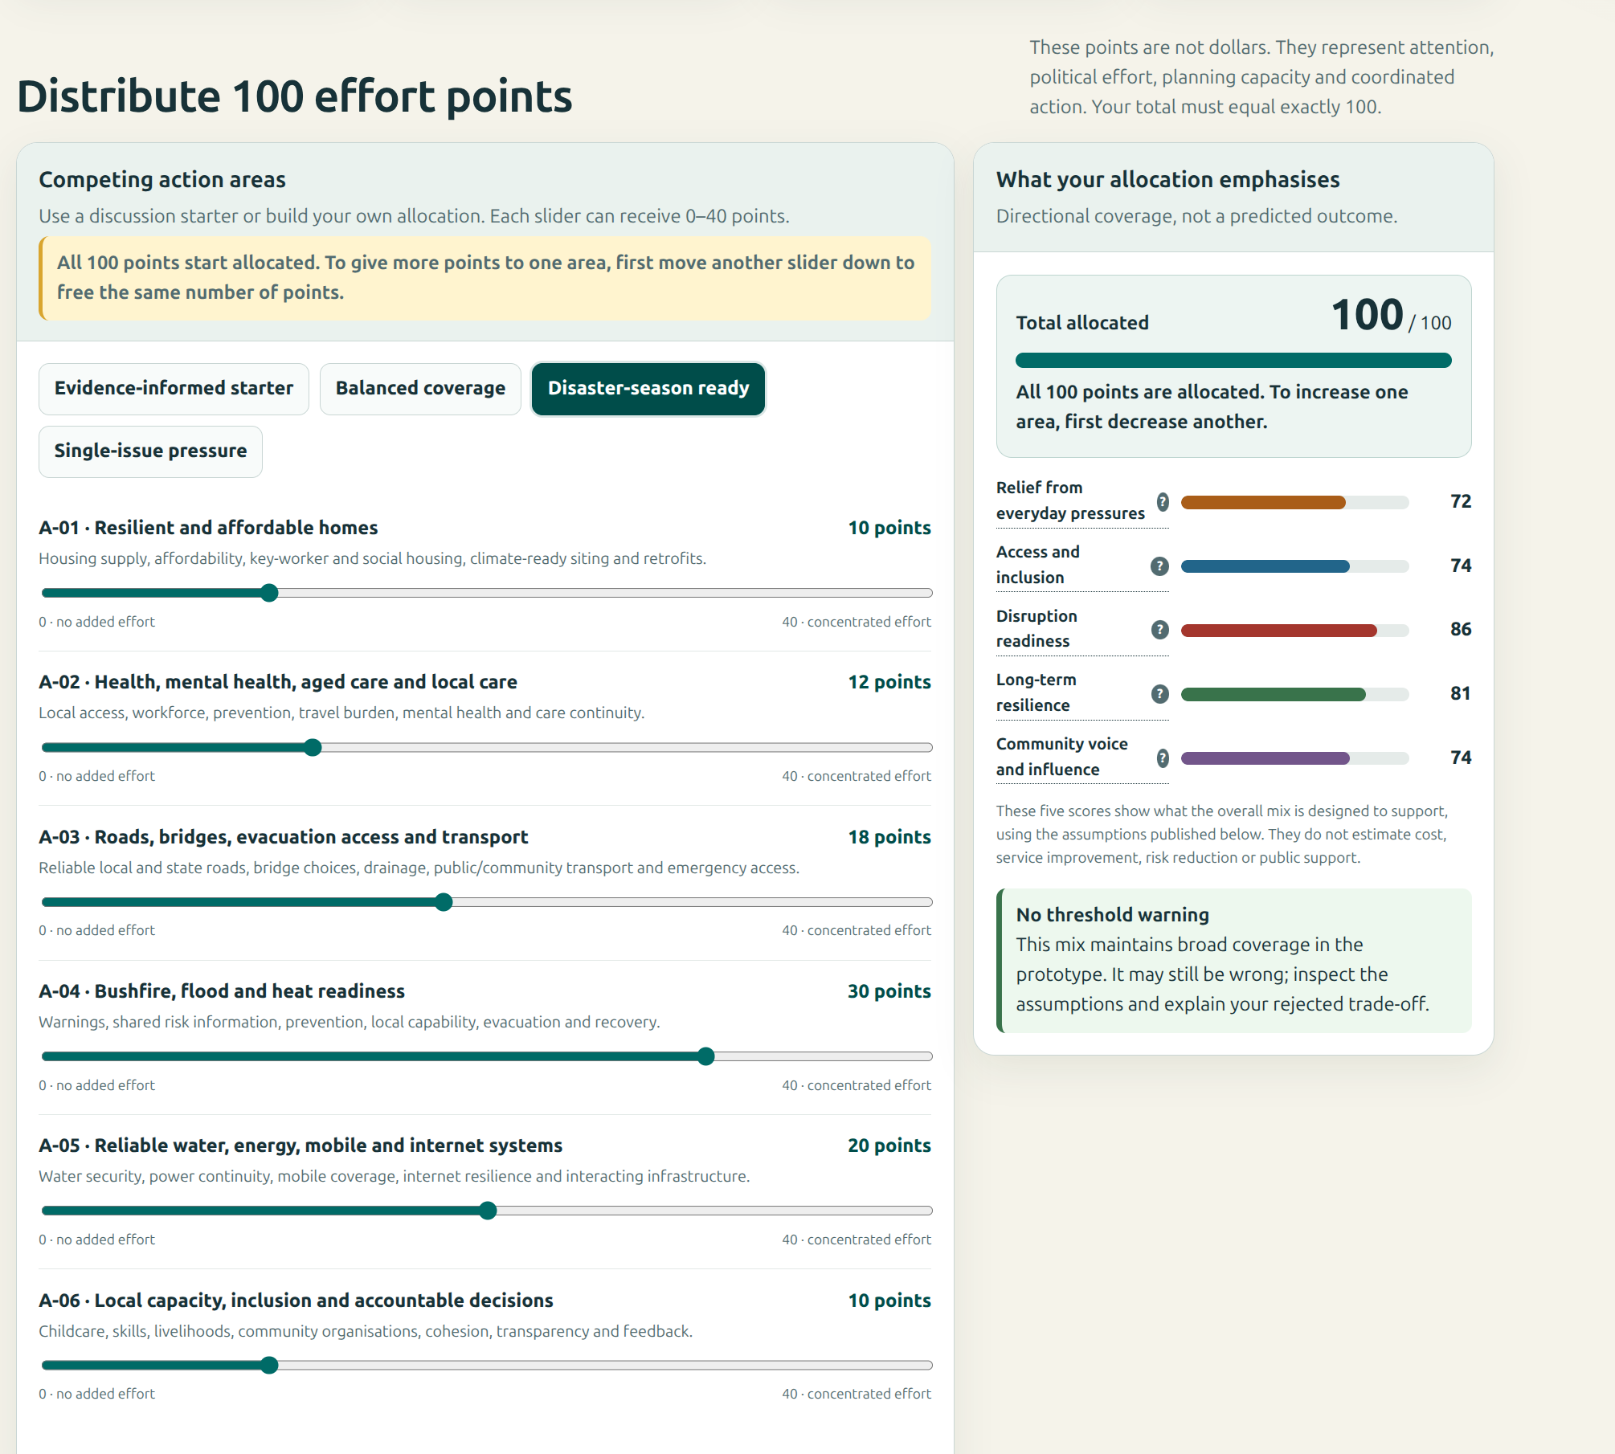1615x1454 pixels.
Task: Open help icon for Access and inclusion
Action: pos(1159,566)
